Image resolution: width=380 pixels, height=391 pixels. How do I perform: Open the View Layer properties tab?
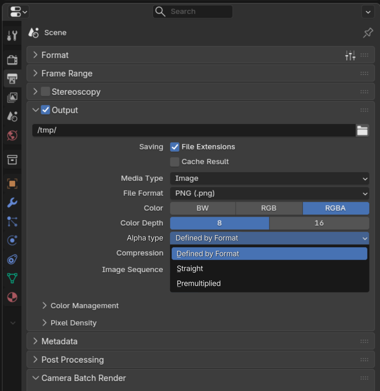pos(12,97)
